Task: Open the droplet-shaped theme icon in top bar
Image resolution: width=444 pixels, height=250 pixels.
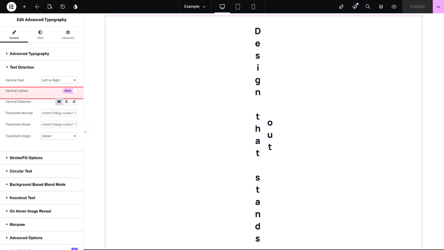Action: (x=75, y=7)
